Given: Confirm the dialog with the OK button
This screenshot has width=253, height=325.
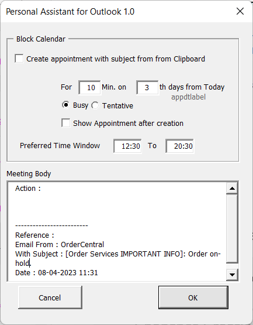Looking at the screenshot, I should (x=193, y=297).
